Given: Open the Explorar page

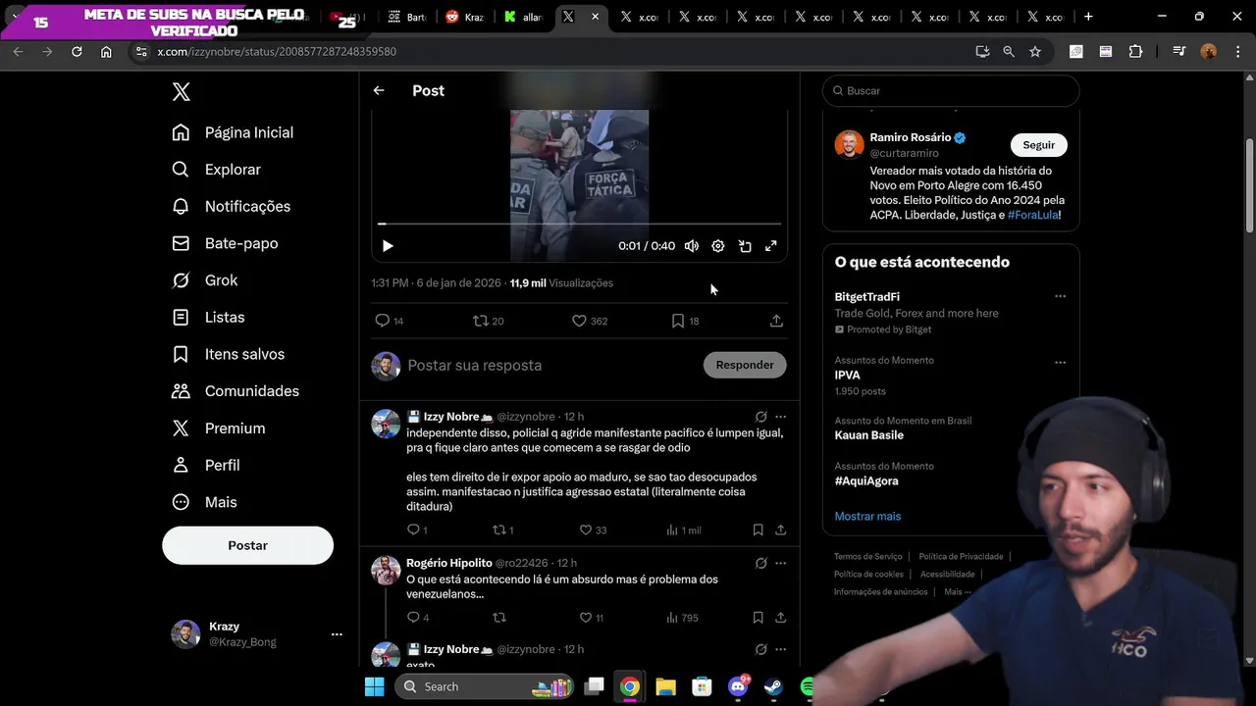Looking at the screenshot, I should pyautogui.click(x=217, y=170).
